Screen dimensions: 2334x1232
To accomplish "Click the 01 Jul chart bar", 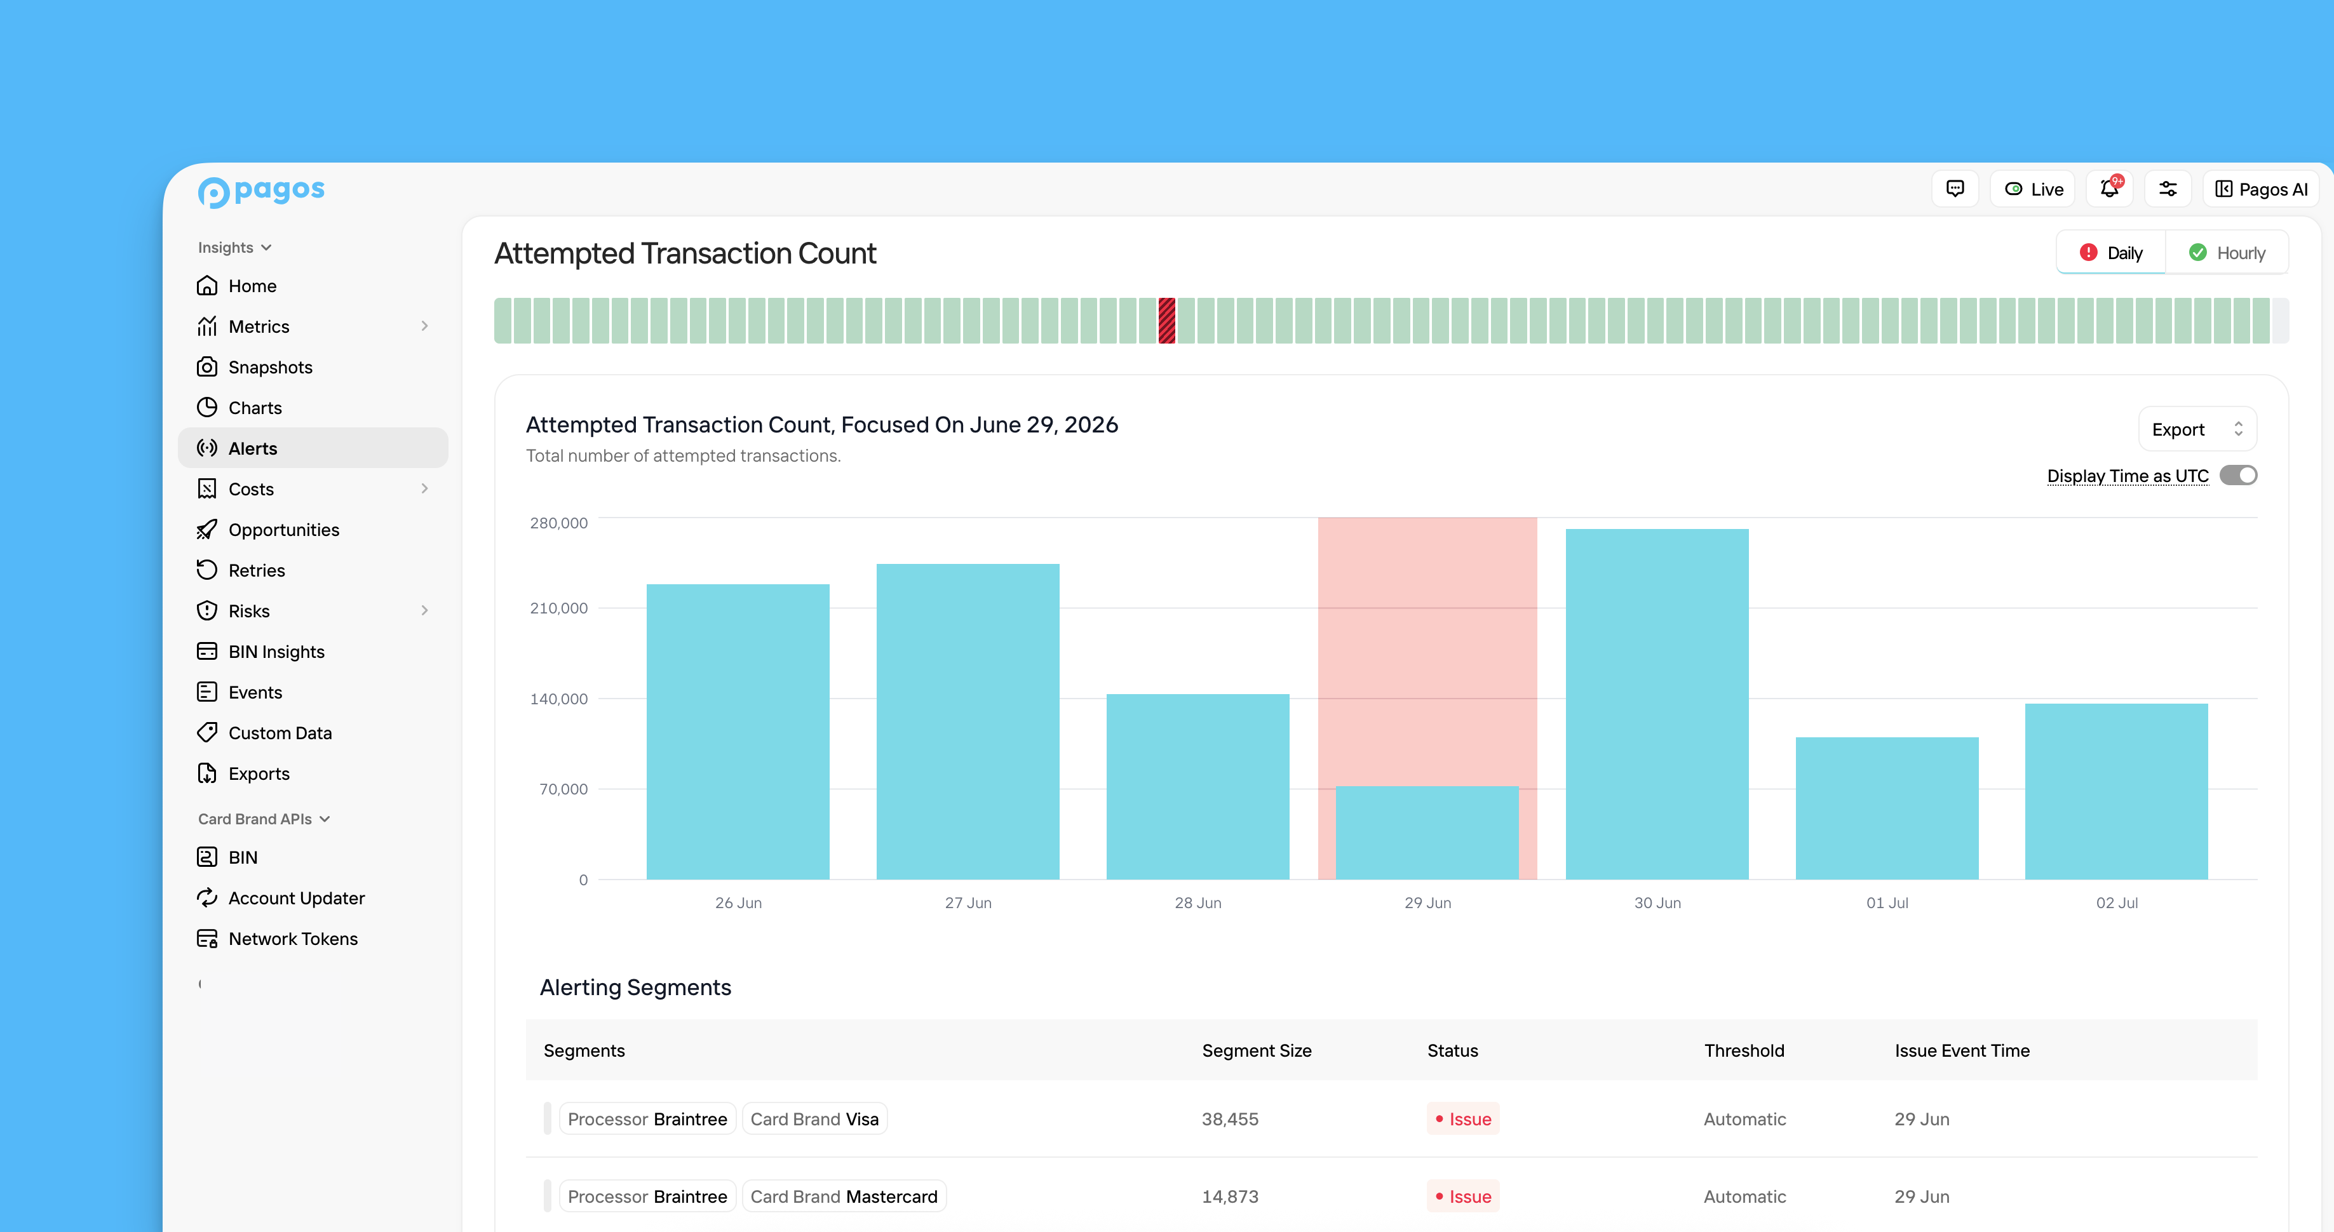I will (x=1887, y=808).
